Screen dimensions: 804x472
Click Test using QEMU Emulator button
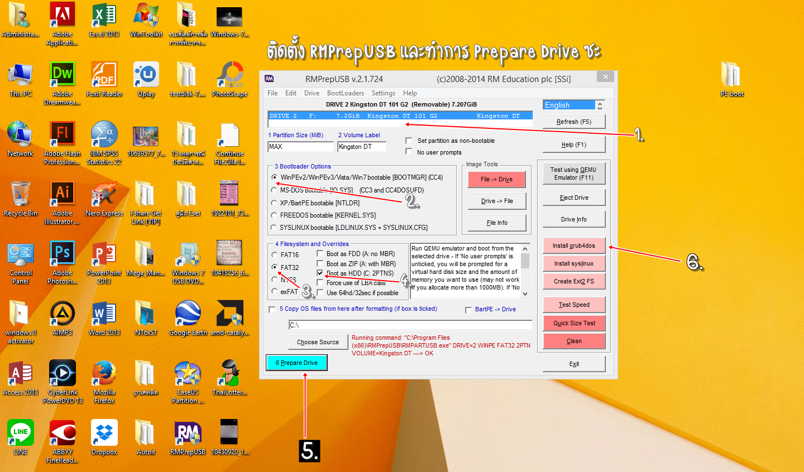point(574,174)
